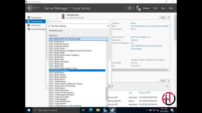The image size is (202, 113).
Task: Choose (UTC+07:00) Hovd time zone
Action: tap(77, 42)
